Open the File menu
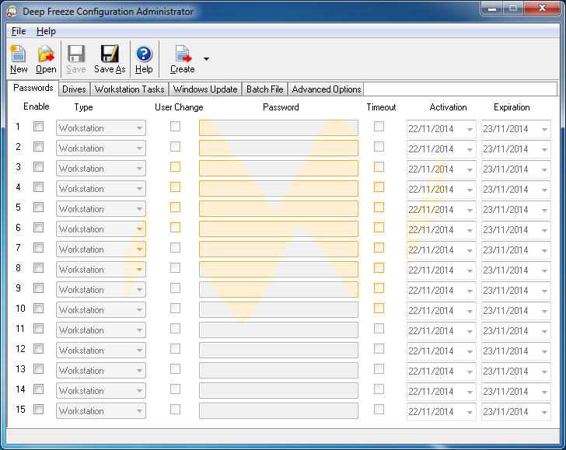Image resolution: width=566 pixels, height=450 pixels. tap(19, 31)
